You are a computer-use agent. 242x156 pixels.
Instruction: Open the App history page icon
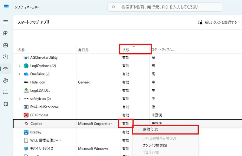coord(5,57)
